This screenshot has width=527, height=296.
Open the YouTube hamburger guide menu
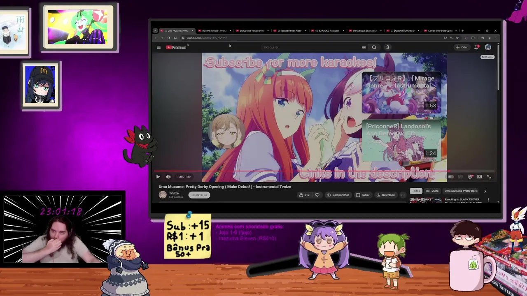pos(159,47)
